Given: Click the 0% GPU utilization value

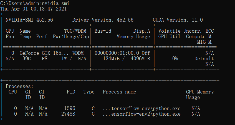Looking at the screenshot, I should 175,59.
